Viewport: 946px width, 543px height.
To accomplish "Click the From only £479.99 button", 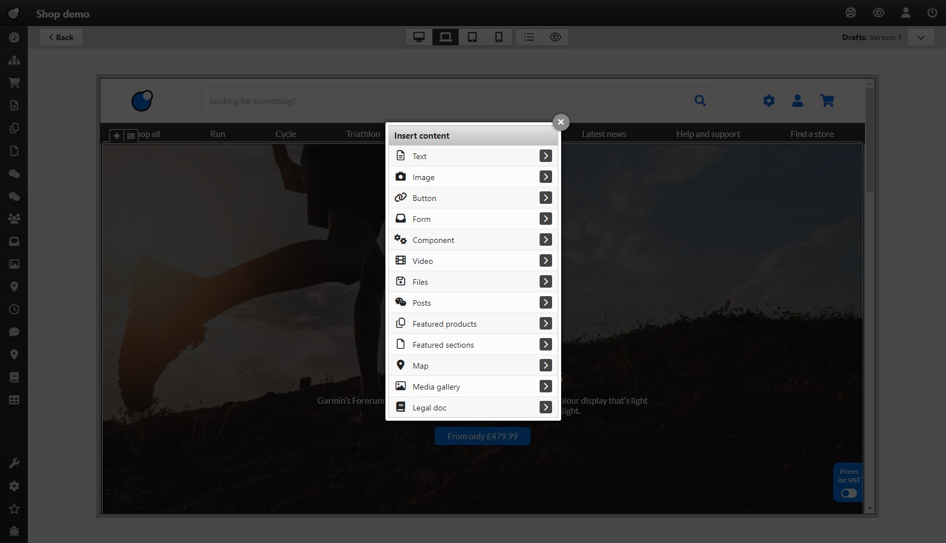I will pyautogui.click(x=482, y=436).
